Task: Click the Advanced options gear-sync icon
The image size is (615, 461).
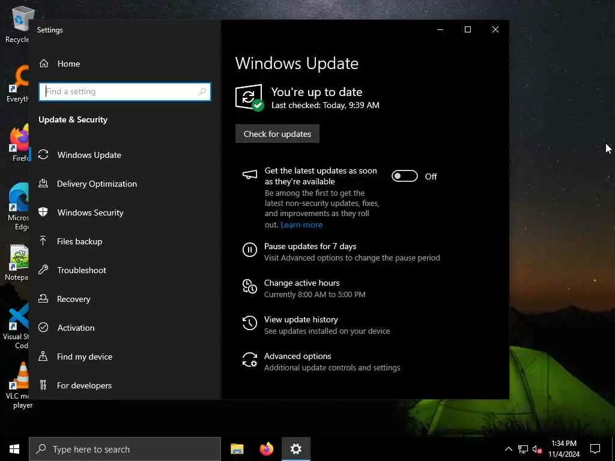Action: point(249,360)
